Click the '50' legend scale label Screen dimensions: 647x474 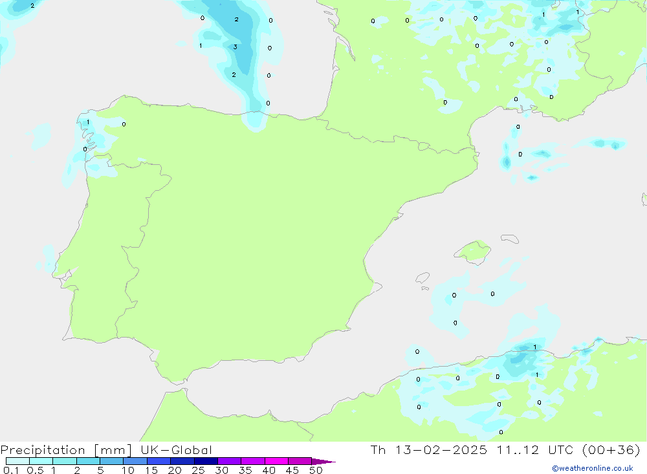coord(316,470)
